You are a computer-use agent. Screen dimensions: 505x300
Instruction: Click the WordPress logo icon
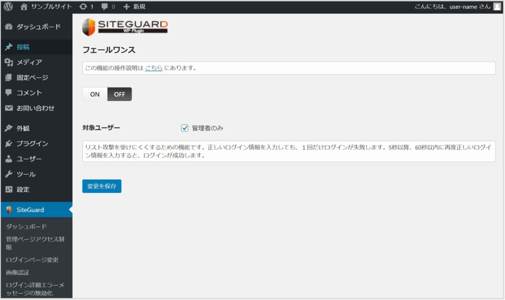point(8,6)
